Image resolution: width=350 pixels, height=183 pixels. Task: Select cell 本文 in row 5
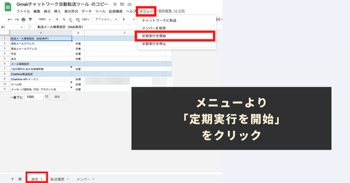(41, 59)
